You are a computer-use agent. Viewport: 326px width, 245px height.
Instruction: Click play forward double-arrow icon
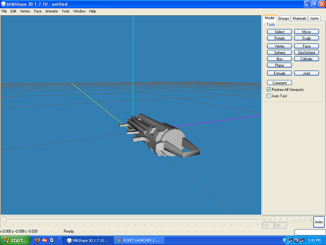(297, 219)
